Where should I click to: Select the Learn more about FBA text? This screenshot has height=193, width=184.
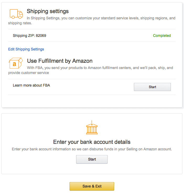click(31, 85)
